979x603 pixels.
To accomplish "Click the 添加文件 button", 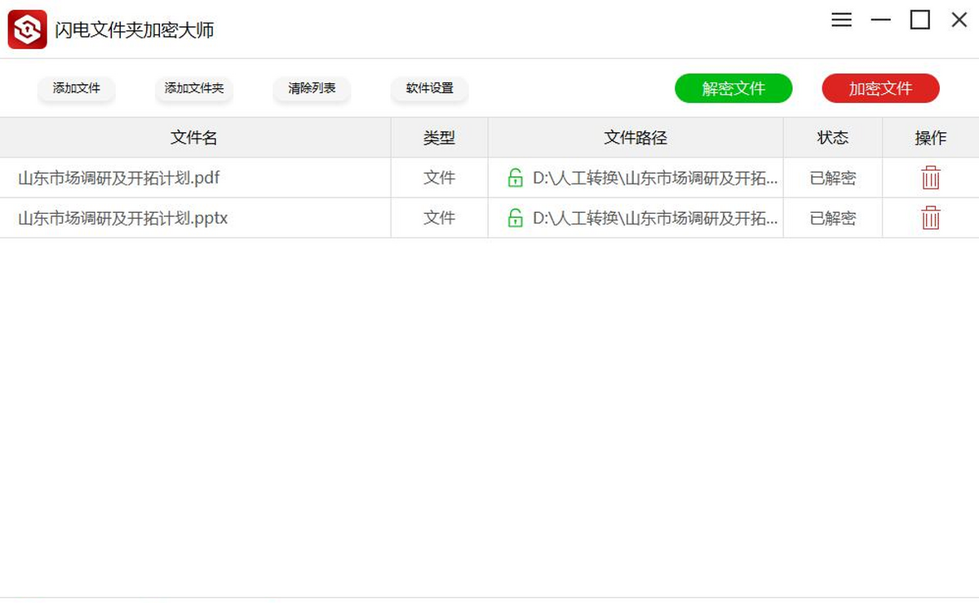I will (77, 88).
